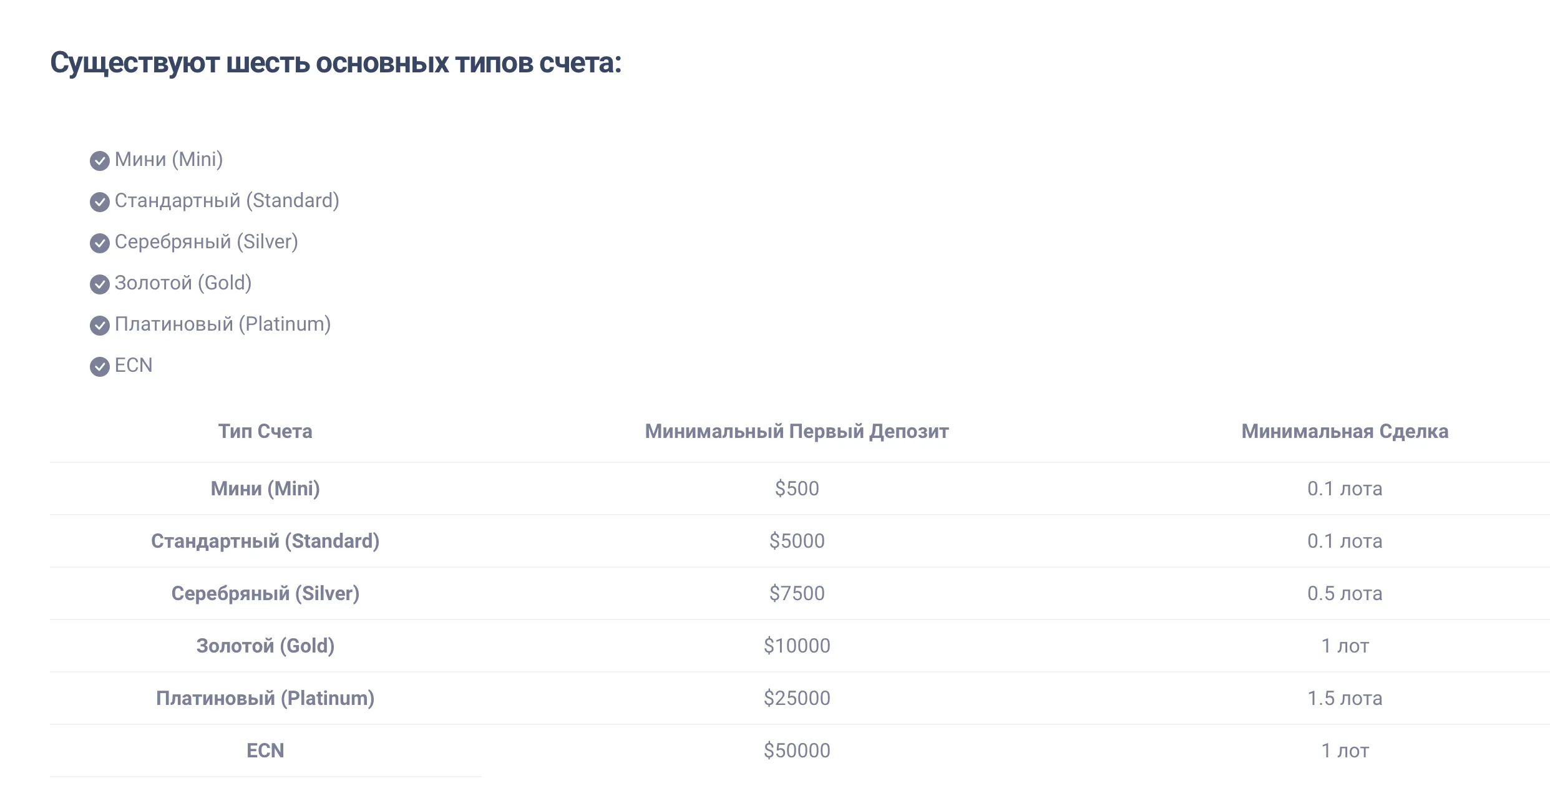Image resolution: width=1550 pixels, height=806 pixels.
Task: Click the Стандартный (Standard) table row label
Action: tap(265, 541)
